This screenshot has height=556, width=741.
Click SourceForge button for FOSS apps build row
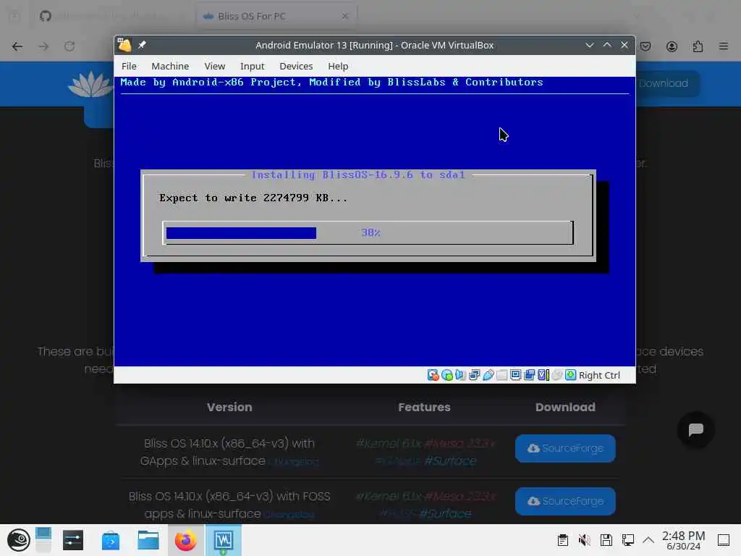(565, 501)
